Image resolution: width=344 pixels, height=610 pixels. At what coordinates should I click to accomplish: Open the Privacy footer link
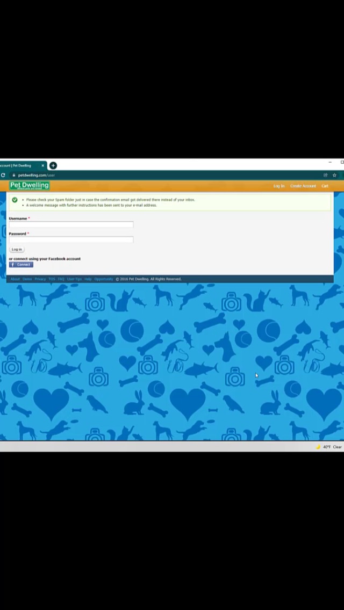pos(40,279)
